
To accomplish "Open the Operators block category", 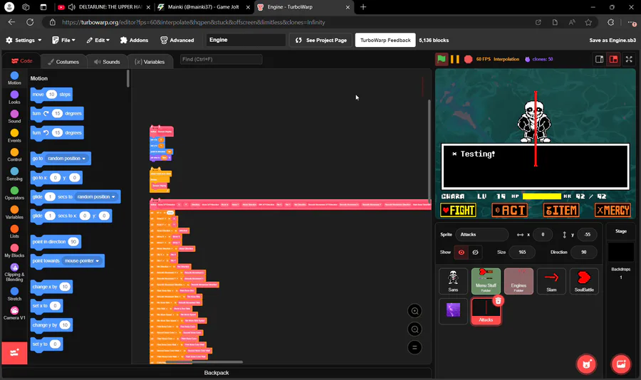I will 14,194.
